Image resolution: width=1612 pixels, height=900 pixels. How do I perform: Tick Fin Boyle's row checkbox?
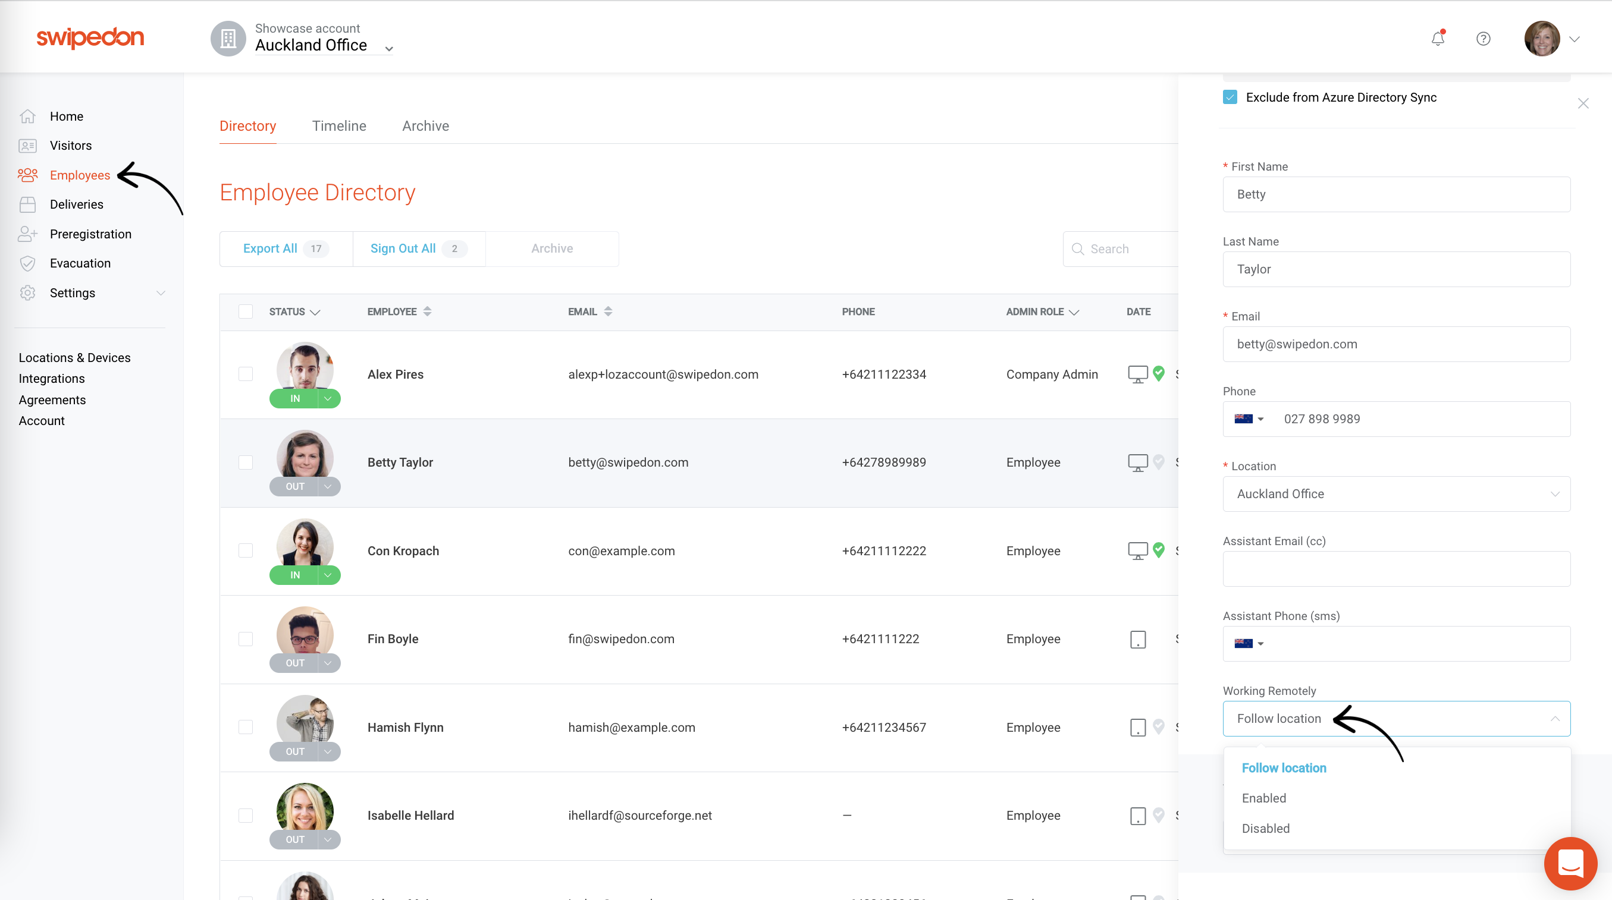point(245,638)
